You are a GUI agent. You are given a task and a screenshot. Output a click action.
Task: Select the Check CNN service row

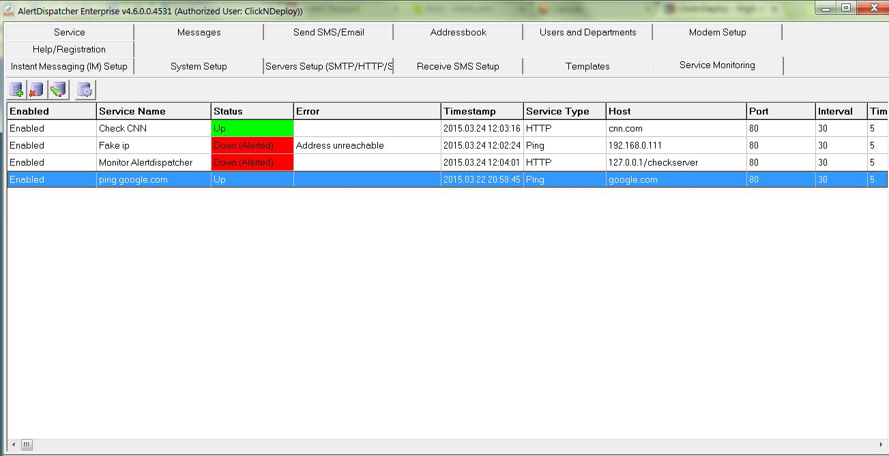(447, 128)
